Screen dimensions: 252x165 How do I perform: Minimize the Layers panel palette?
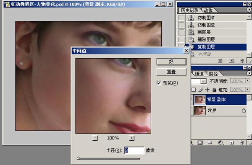(244, 68)
